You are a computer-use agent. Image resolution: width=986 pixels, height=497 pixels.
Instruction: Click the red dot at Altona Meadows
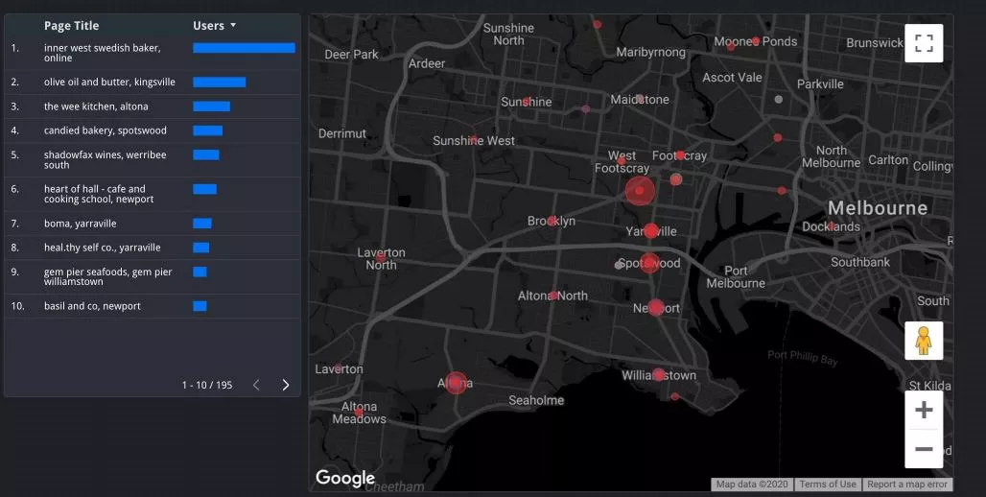(359, 413)
